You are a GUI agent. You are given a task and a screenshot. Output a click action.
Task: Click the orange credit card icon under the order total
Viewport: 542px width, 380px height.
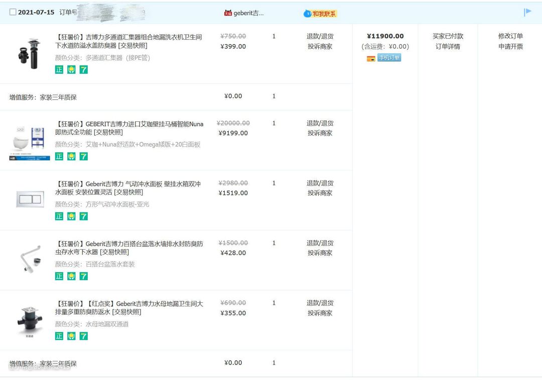click(x=371, y=58)
